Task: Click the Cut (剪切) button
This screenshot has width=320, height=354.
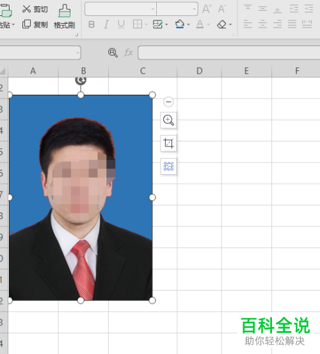Action: pyautogui.click(x=35, y=9)
